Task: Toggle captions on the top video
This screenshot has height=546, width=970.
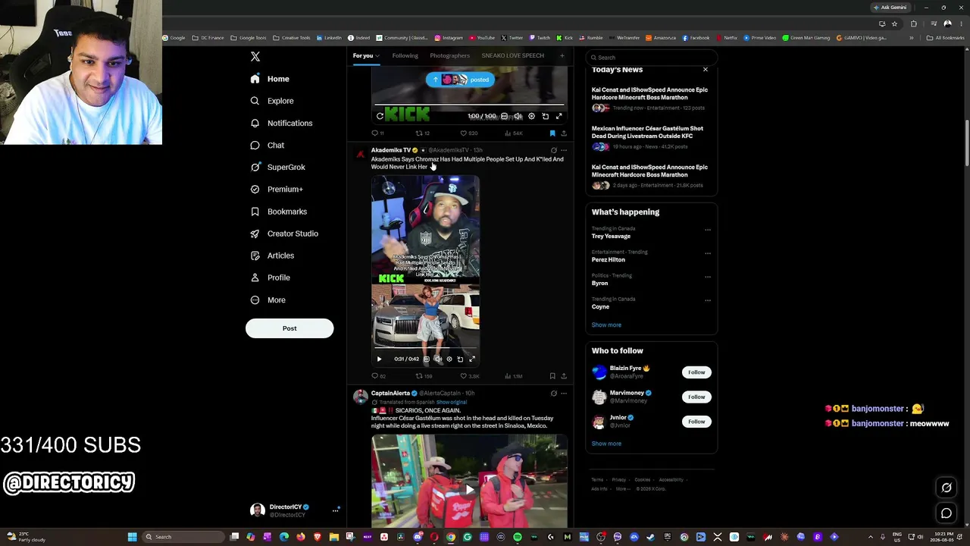Action: [504, 116]
